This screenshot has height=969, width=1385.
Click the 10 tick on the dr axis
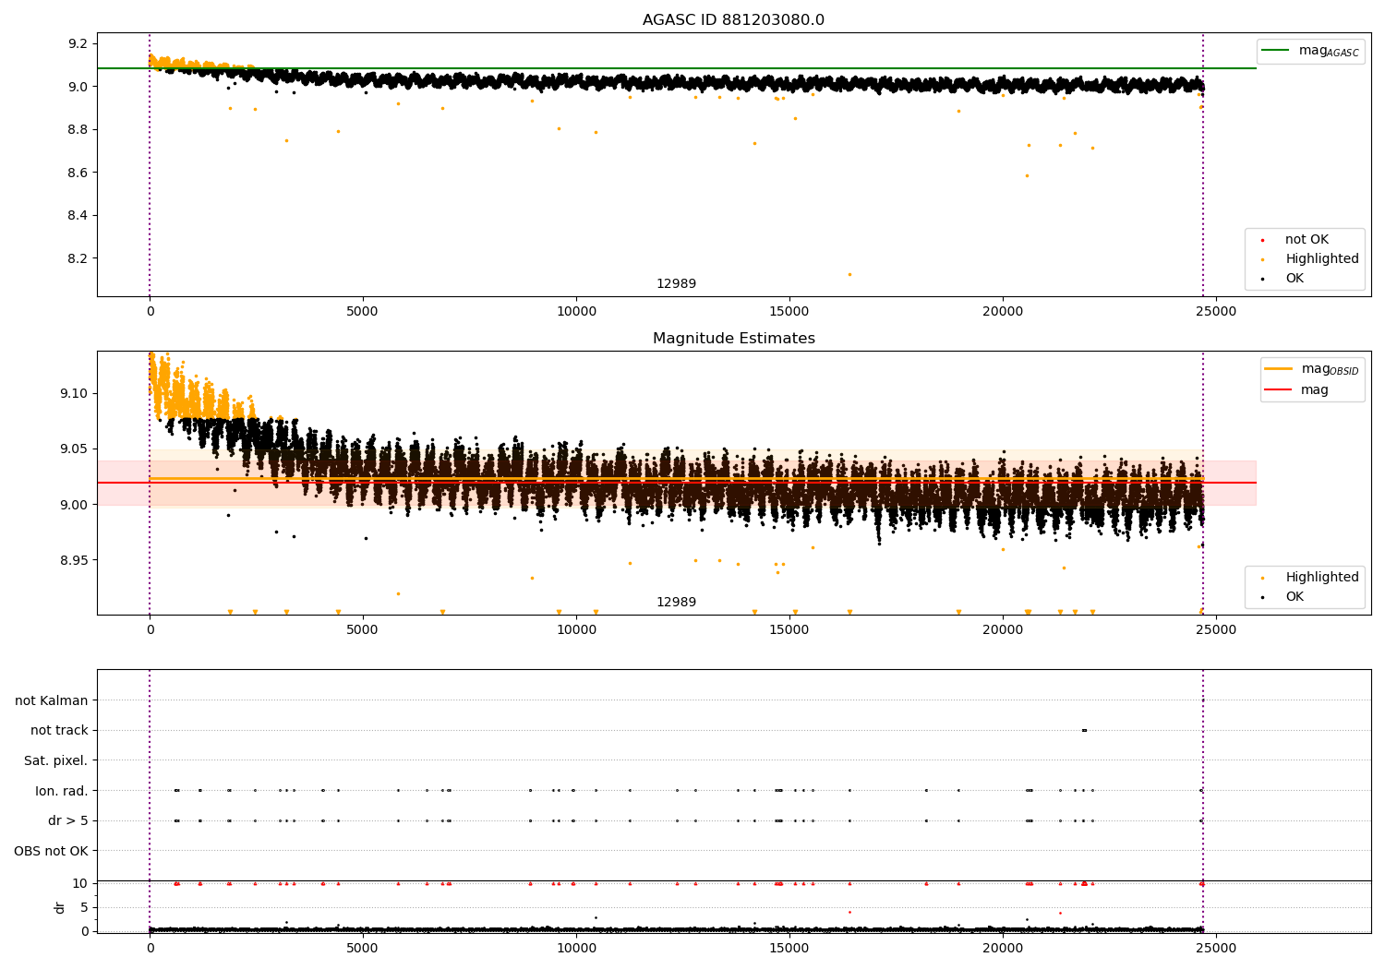(80, 883)
